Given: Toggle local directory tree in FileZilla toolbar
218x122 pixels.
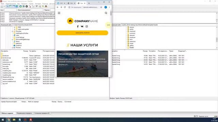Looking at the screenshot, I should pyautogui.click(x=11, y=6).
